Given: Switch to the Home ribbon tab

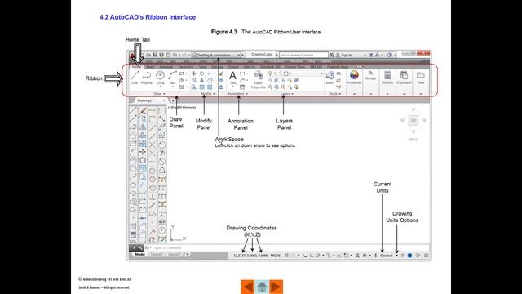Looking at the screenshot, I should [x=136, y=67].
